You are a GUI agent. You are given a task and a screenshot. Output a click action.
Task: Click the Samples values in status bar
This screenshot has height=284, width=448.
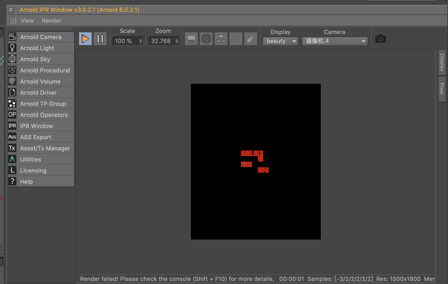pos(340,279)
